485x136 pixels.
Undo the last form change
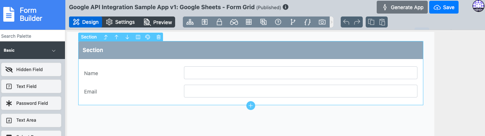346,22
